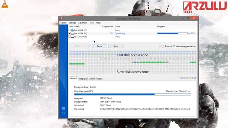
Task: Open the View menu
Action: pos(92,23)
